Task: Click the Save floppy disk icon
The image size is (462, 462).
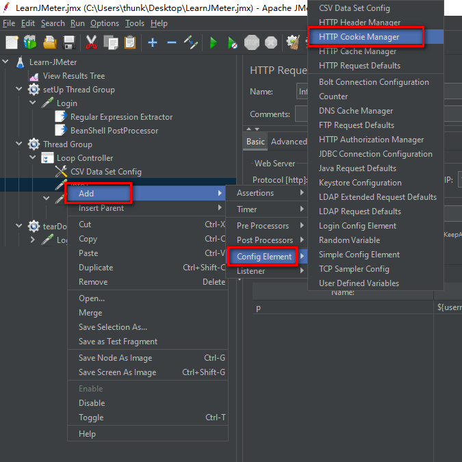Action: click(69, 42)
